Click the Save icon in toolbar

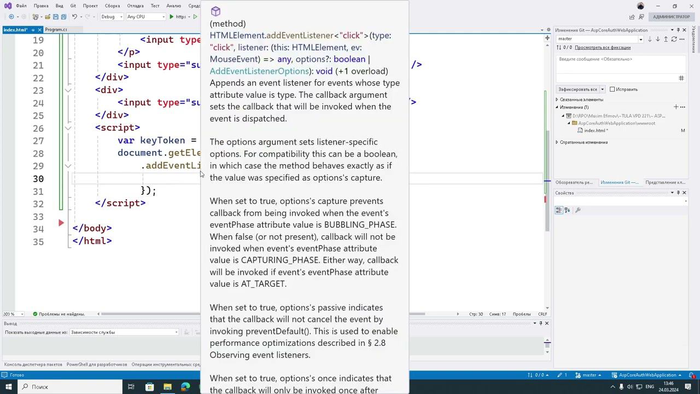pyautogui.click(x=55, y=17)
